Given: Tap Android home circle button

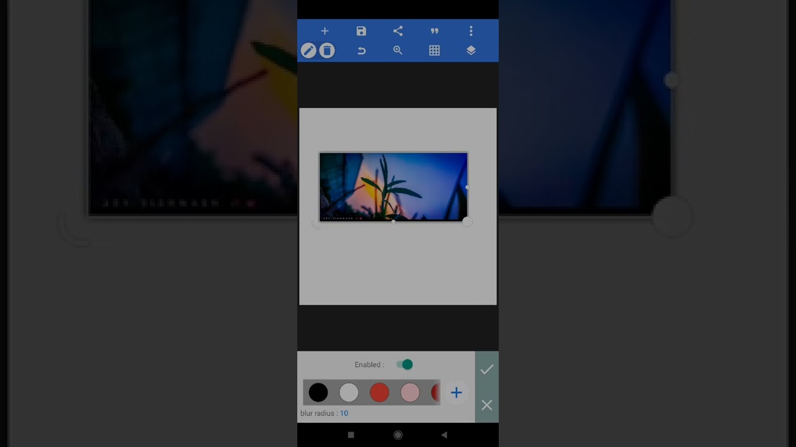Looking at the screenshot, I should click(398, 435).
